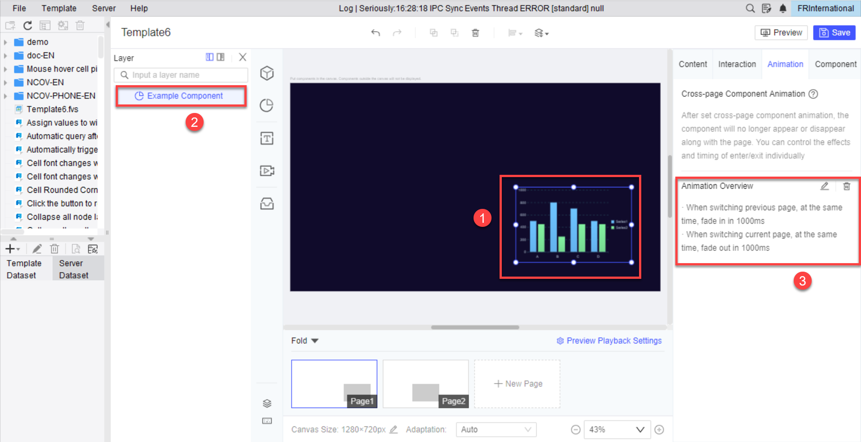This screenshot has height=442, width=861.
Task: Click the notification bell icon
Action: [783, 8]
